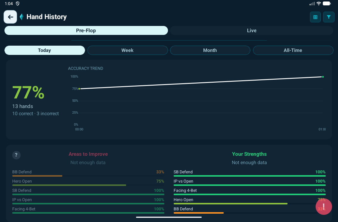338x222 pixels.
Task: Select the Month time range
Action: 210,50
